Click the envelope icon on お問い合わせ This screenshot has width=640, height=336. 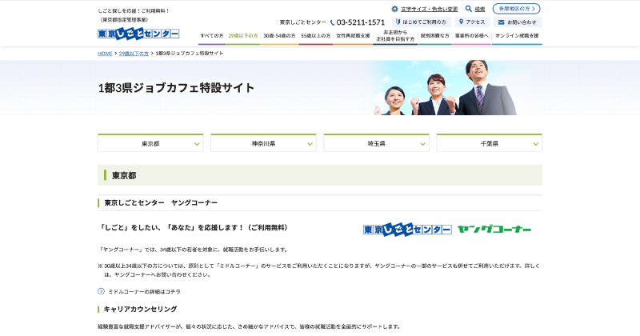tap(501, 22)
